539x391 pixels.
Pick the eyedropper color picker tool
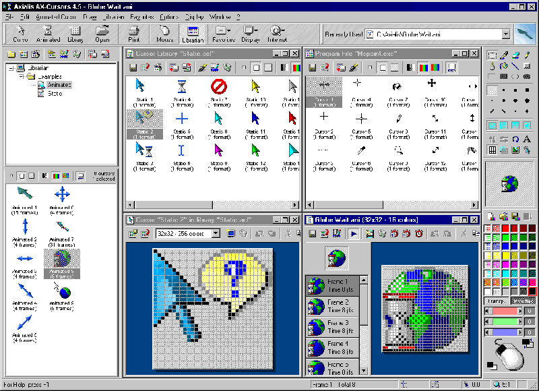coord(504,55)
